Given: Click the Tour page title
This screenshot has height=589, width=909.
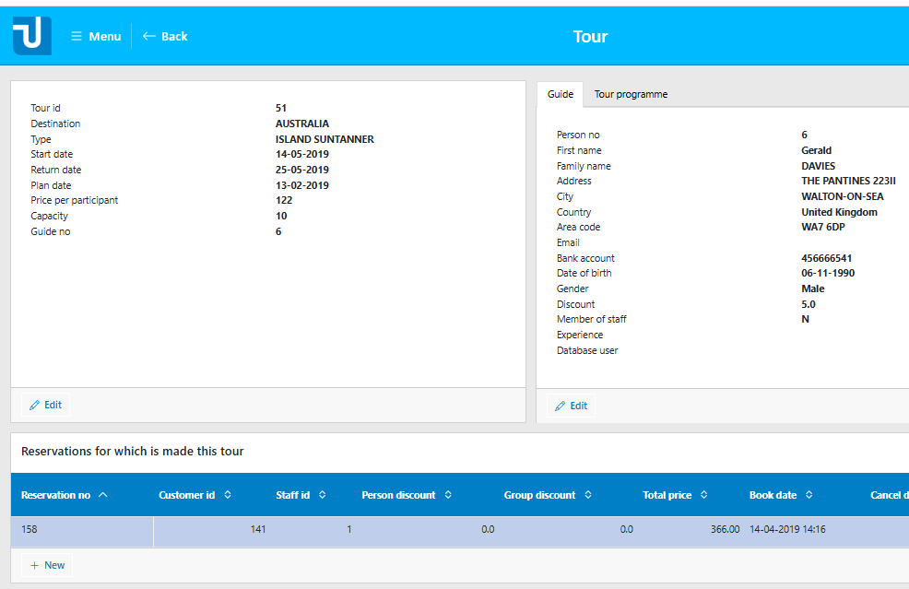Looking at the screenshot, I should (590, 37).
